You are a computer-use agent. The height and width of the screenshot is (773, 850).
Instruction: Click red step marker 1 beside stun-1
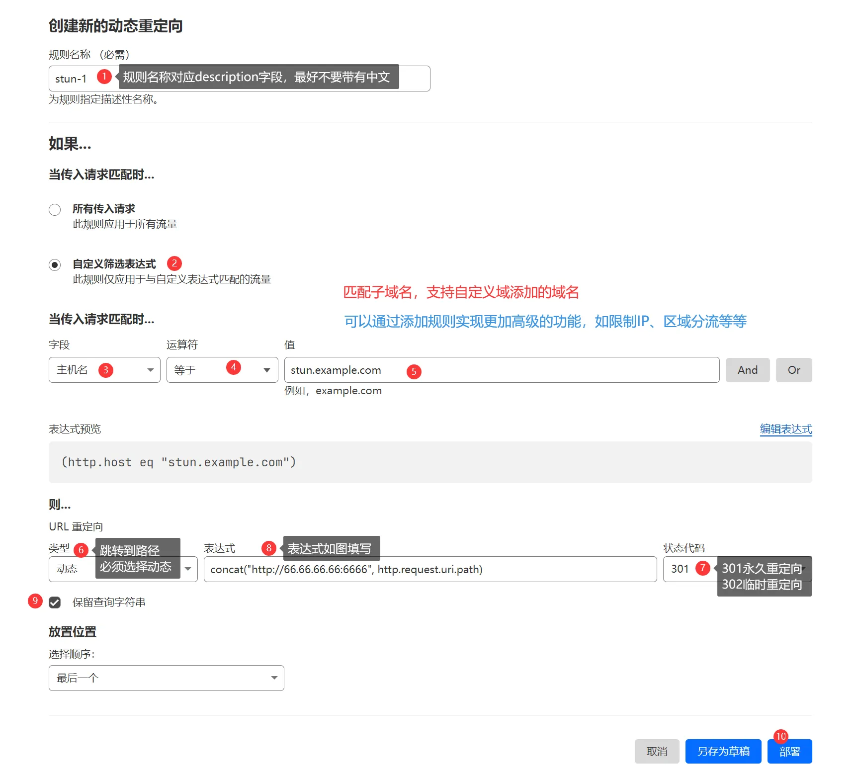pyautogui.click(x=104, y=77)
